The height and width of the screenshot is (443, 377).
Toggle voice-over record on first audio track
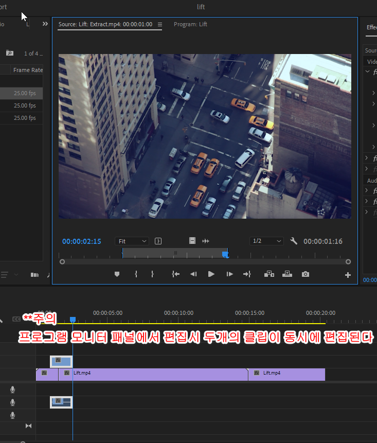tap(13, 390)
